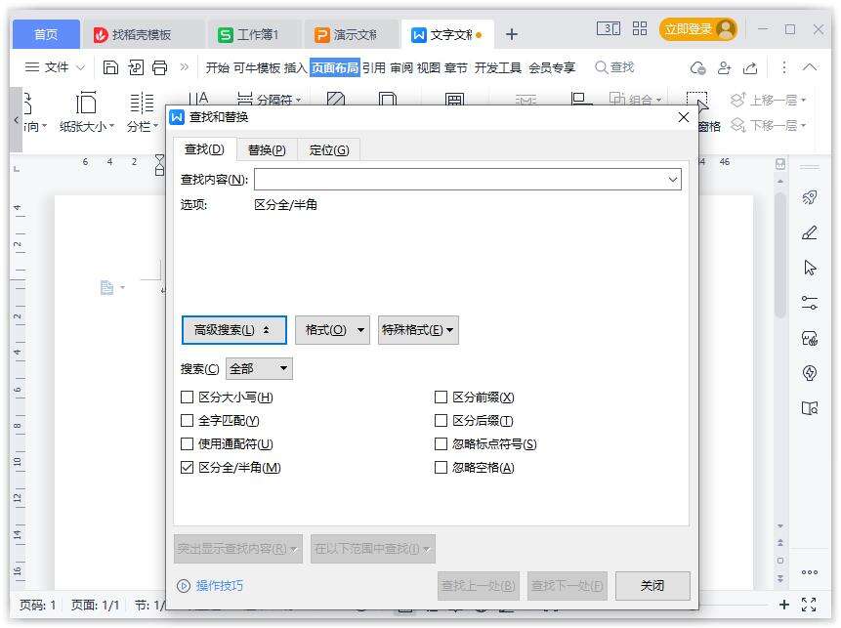
Task: Disable the 区分全/半角 checkbox
Action: [x=186, y=468]
